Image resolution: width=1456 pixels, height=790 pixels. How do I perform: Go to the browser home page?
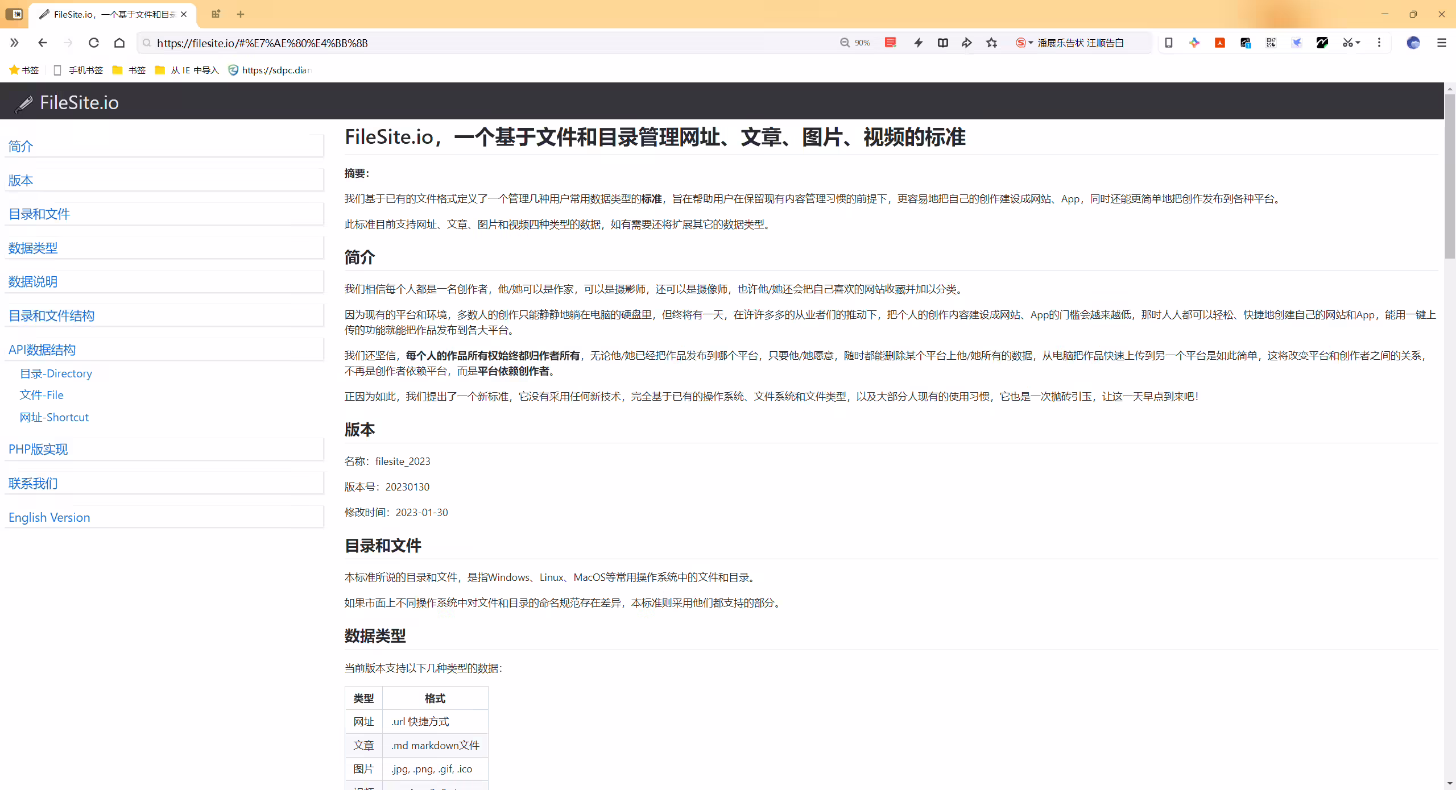tap(119, 43)
